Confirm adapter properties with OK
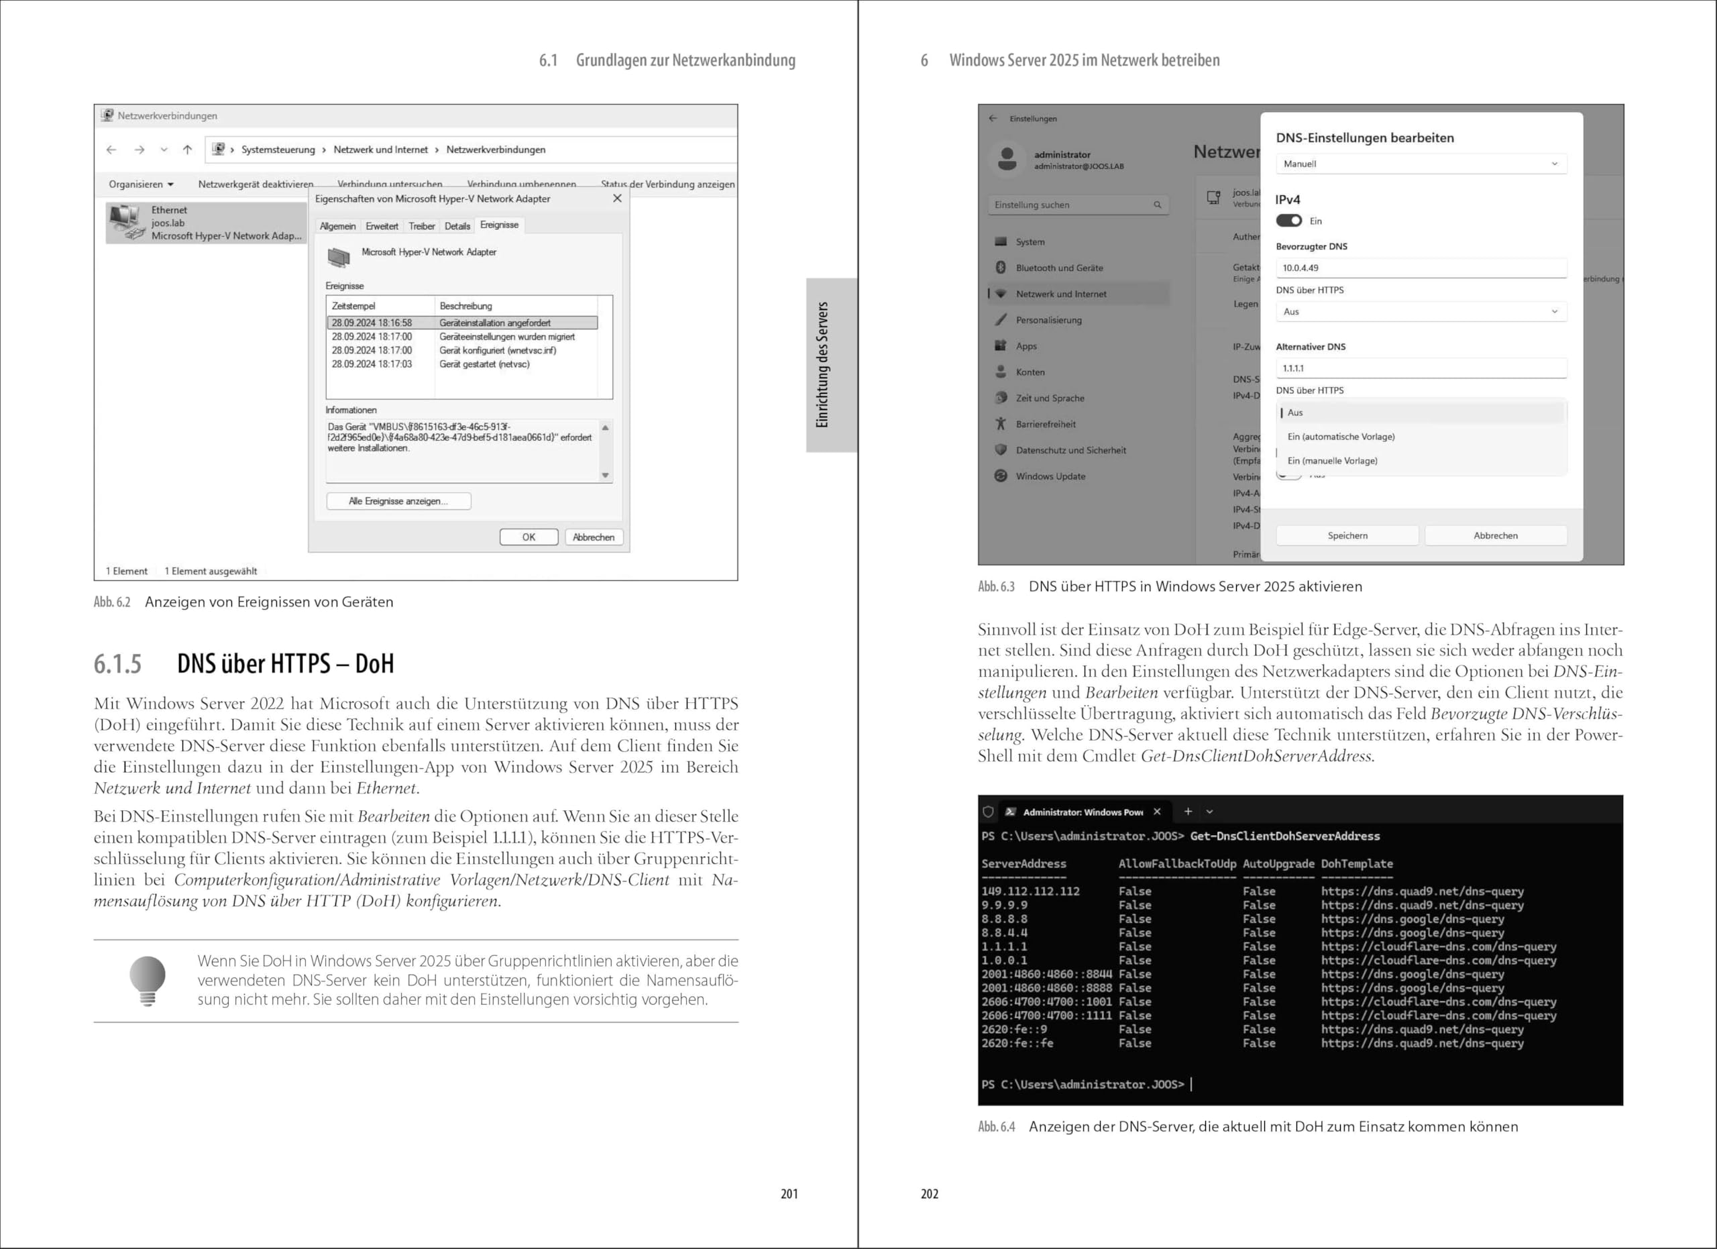The width and height of the screenshot is (1717, 1249). (x=529, y=537)
